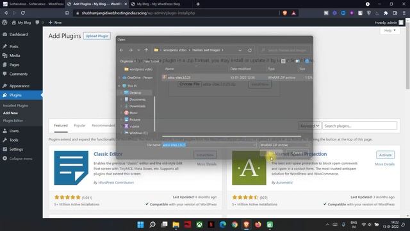Switch to the Popular plugins tab
Screen dimensions: 410x231
[79, 126]
